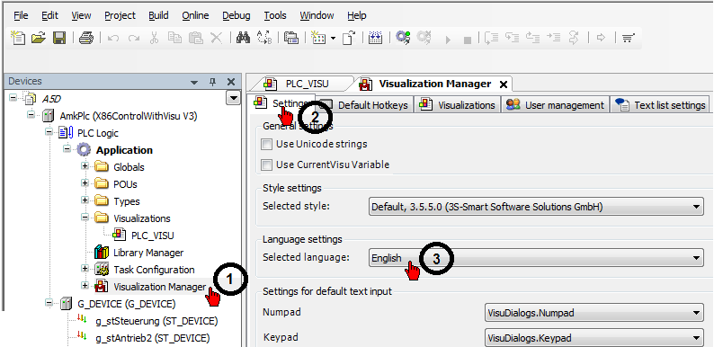Click the Login gear icon in toolbar

coord(403,38)
